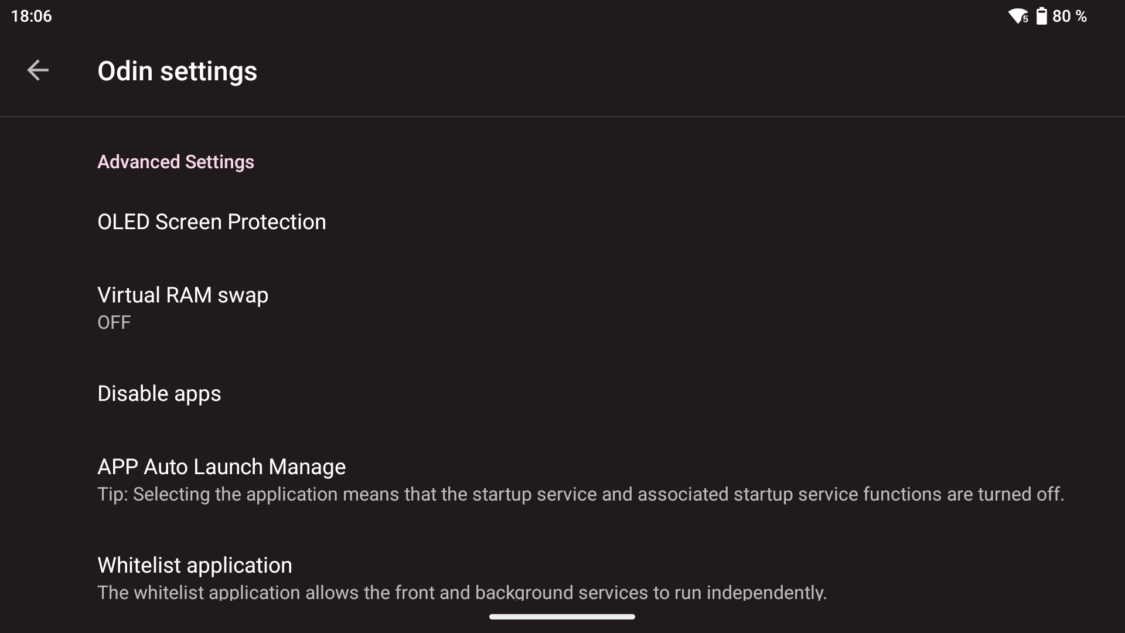This screenshot has width=1125, height=633.
Task: Click the divider line below the header
Action: [x=562, y=117]
